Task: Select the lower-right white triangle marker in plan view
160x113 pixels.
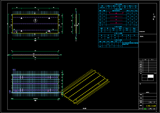Action: point(49,31)
